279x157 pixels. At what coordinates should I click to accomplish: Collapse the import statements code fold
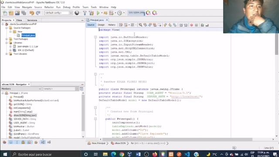(95, 37)
